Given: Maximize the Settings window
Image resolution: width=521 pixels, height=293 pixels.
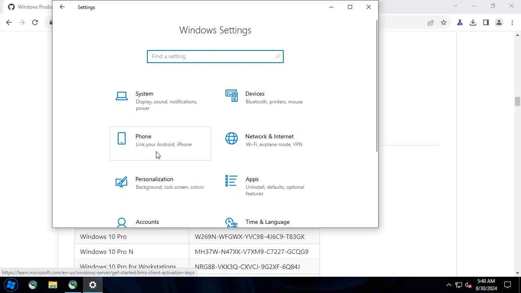Looking at the screenshot, I should [x=350, y=7].
